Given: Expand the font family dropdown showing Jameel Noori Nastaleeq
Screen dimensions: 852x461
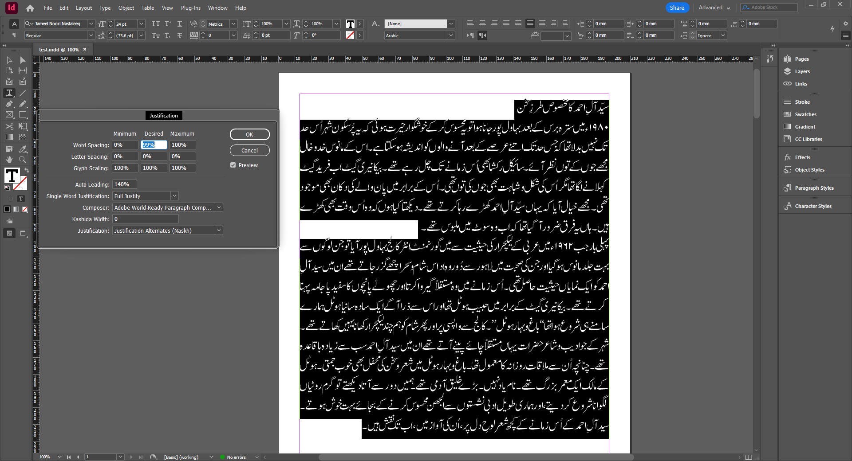Looking at the screenshot, I should point(91,23).
